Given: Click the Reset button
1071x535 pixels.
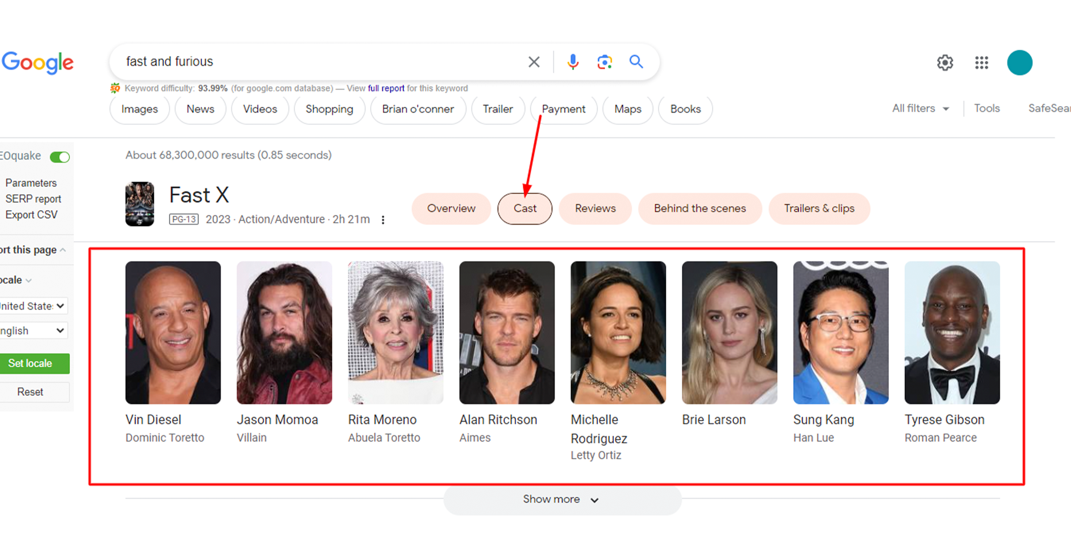Looking at the screenshot, I should point(29,392).
